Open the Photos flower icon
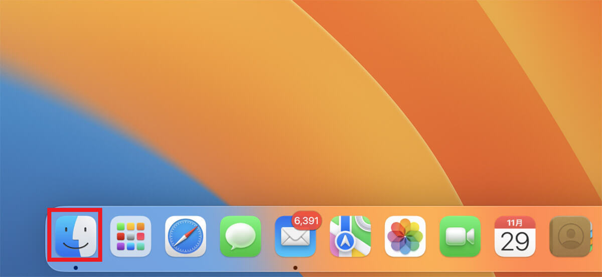Screen dimensions: 602x277 pyautogui.click(x=405, y=236)
